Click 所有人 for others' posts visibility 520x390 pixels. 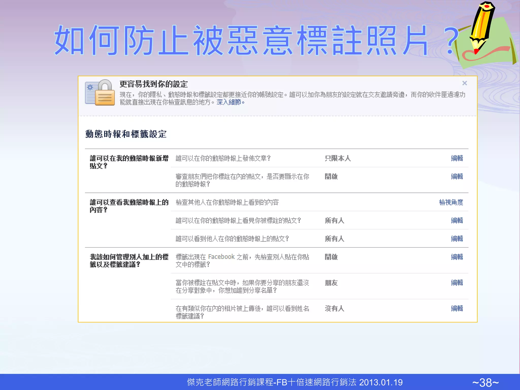334,239
